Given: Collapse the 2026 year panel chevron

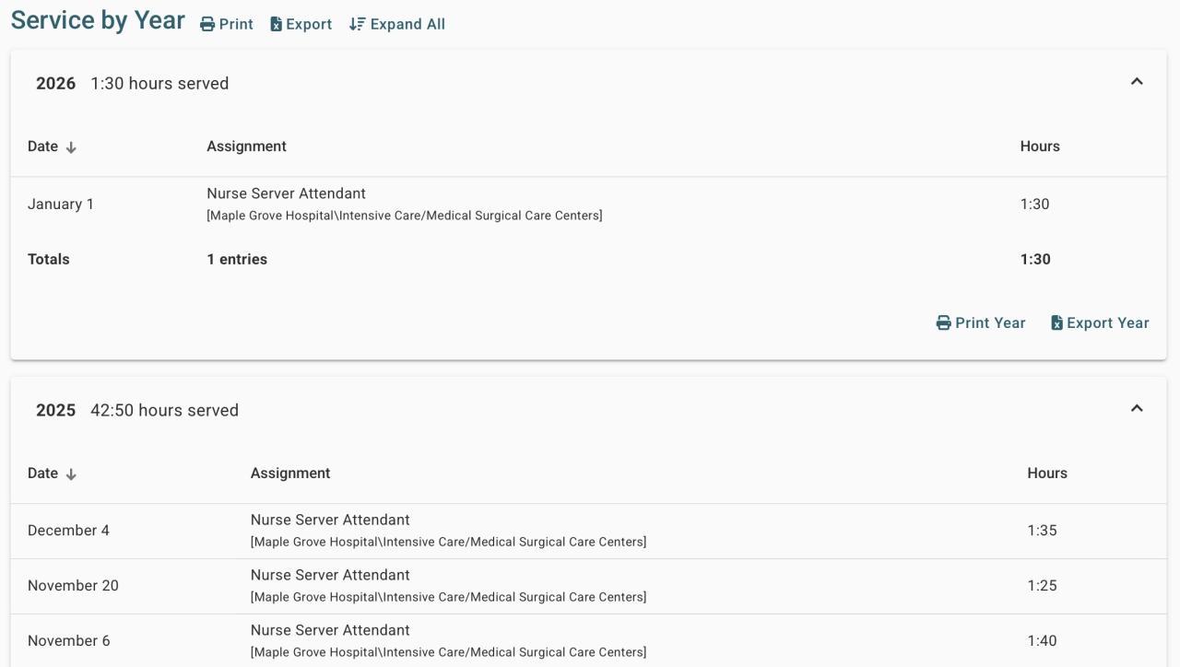Looking at the screenshot, I should tap(1137, 82).
